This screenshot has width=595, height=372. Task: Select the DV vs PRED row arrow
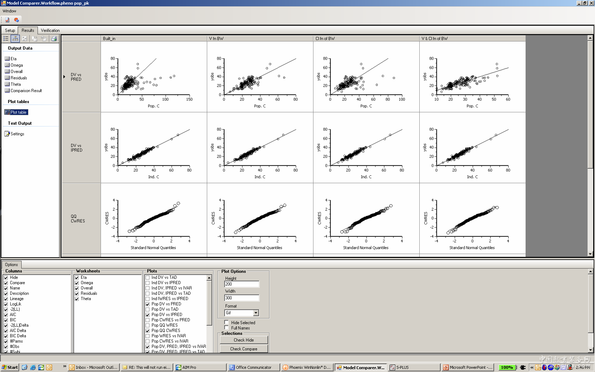click(64, 77)
